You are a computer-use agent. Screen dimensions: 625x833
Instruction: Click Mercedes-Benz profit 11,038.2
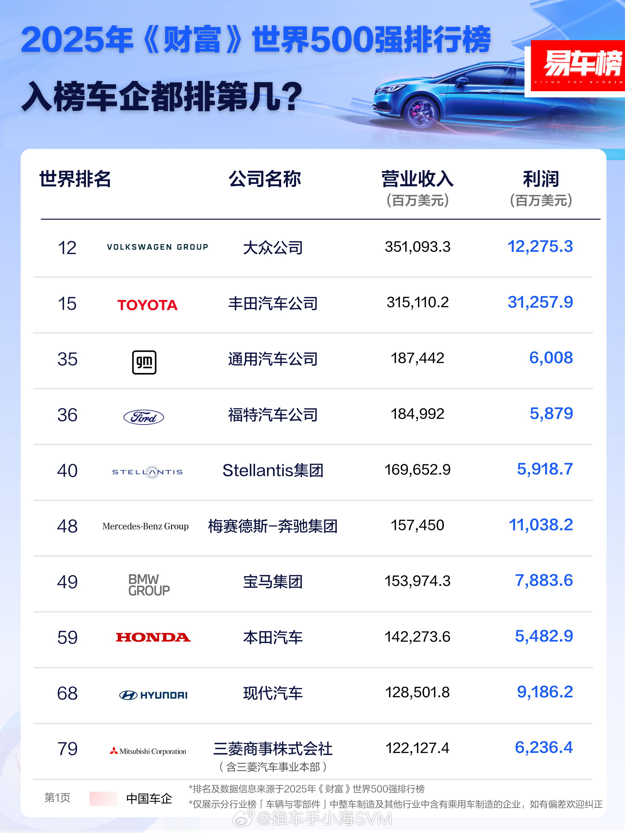click(x=541, y=525)
